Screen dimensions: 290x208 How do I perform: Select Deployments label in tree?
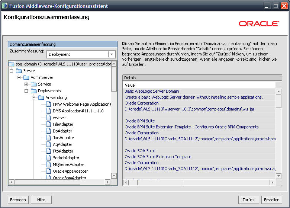tap(49, 91)
